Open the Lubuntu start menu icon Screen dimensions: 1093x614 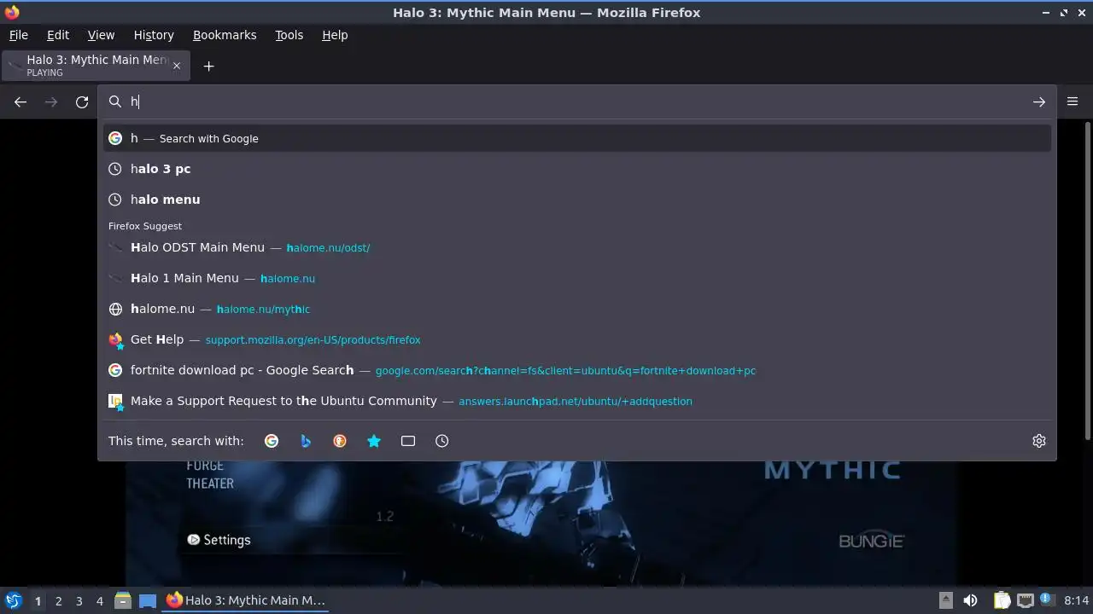pyautogui.click(x=13, y=600)
